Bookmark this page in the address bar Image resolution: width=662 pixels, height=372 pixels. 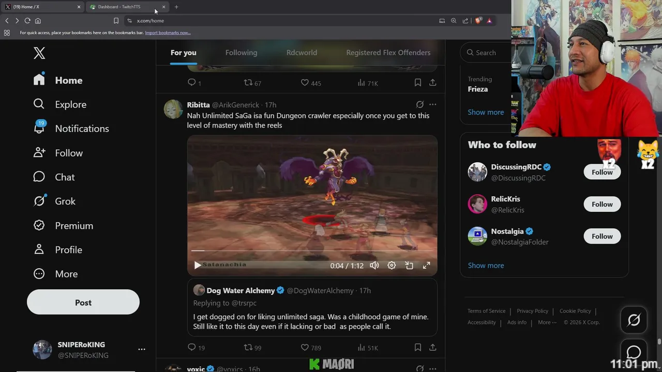116,21
